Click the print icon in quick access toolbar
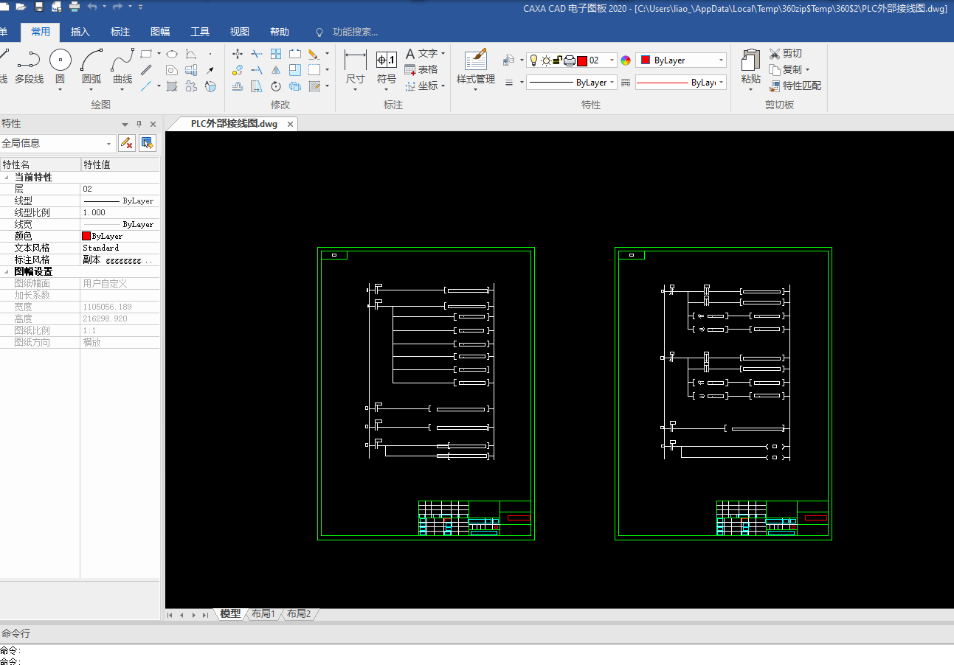Image resolution: width=954 pixels, height=665 pixels. tap(75, 7)
